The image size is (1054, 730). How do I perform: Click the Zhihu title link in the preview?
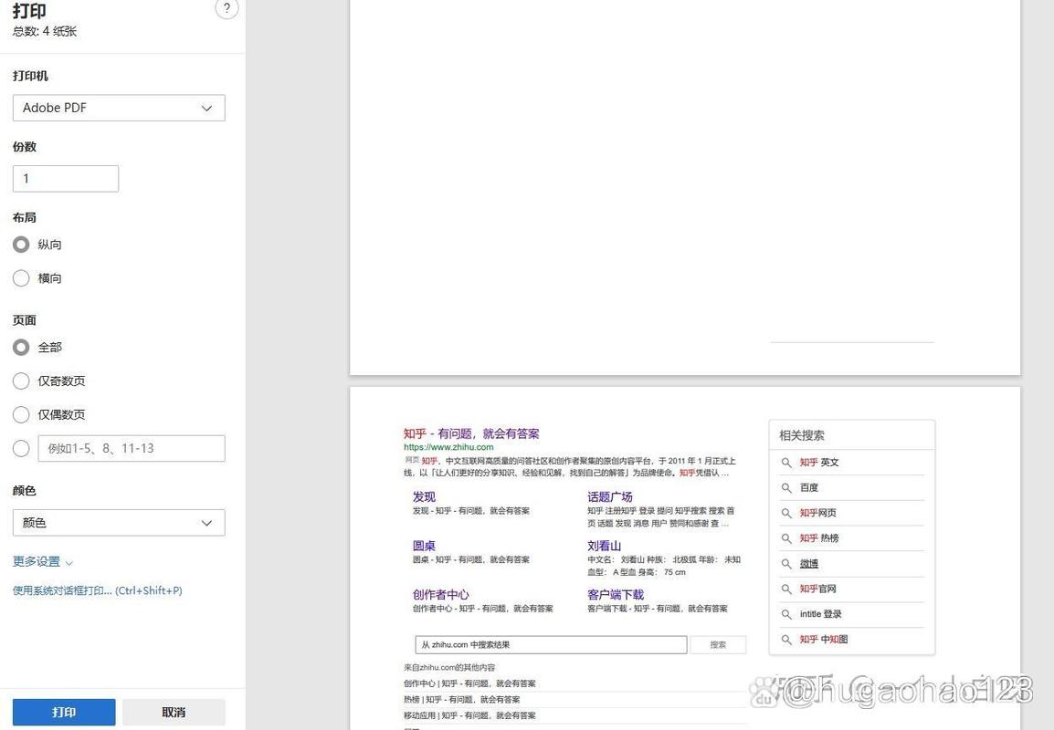[471, 433]
